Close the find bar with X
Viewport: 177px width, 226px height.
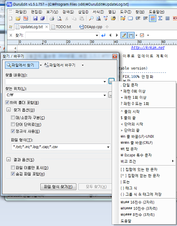(11, 35)
